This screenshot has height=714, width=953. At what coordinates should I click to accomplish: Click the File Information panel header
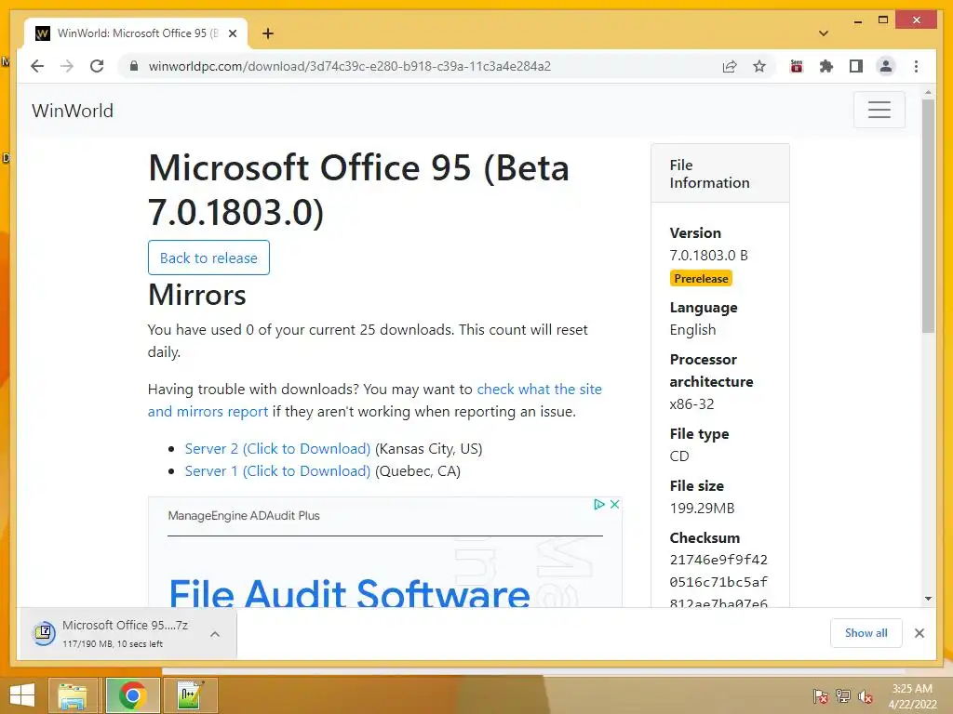click(x=720, y=174)
